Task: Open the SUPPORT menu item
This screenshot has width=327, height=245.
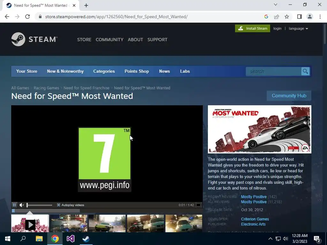Action: (157, 40)
